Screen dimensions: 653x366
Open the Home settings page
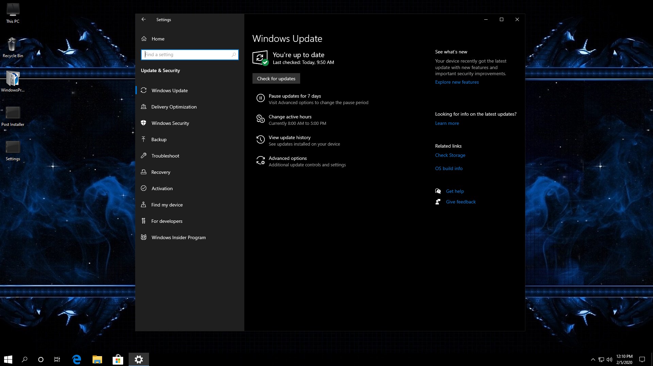coord(190,39)
